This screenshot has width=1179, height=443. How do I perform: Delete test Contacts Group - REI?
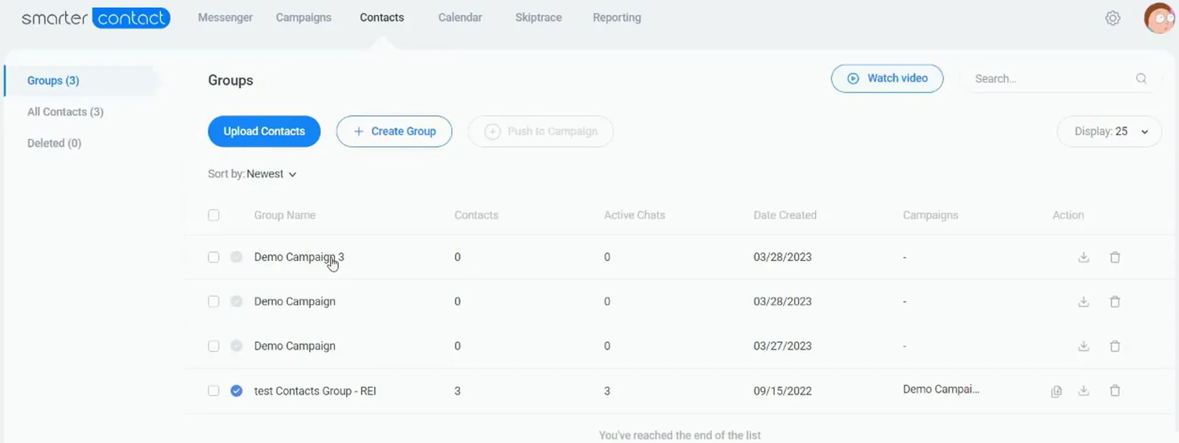click(x=1115, y=390)
